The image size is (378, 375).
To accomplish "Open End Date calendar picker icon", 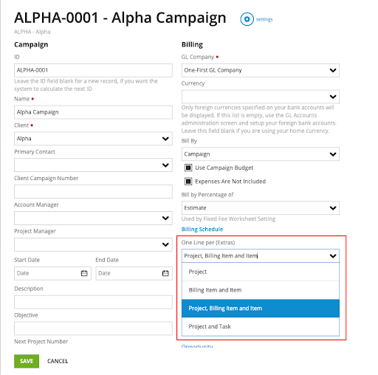I will [x=165, y=273].
